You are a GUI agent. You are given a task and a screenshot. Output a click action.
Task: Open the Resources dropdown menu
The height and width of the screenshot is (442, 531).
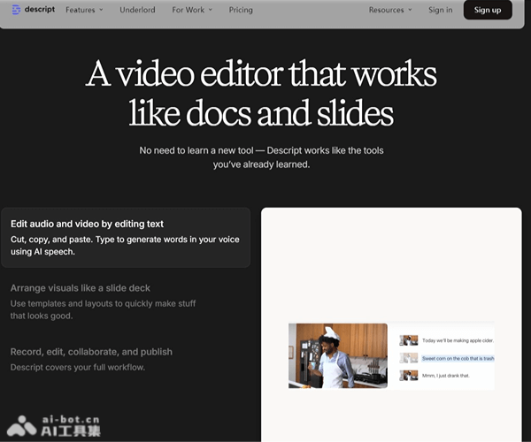point(390,10)
